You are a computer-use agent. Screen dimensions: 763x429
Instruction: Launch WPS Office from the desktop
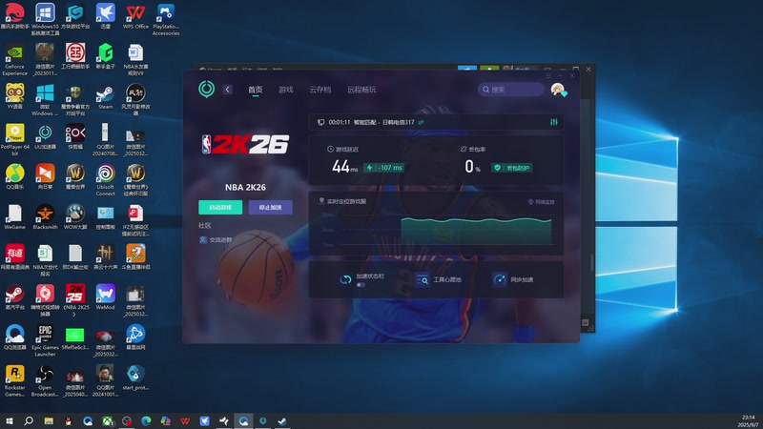(135, 15)
